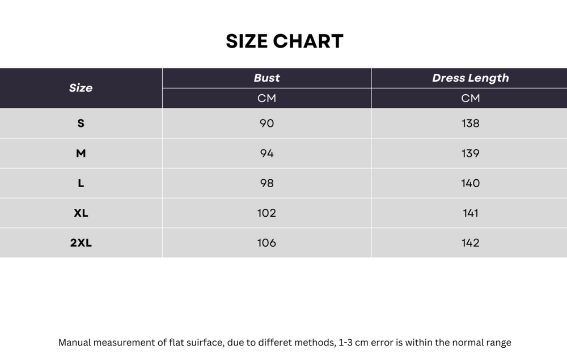Click bust value 106 for size 2XL
Image resolution: width=567 pixels, height=354 pixels.
[267, 242]
